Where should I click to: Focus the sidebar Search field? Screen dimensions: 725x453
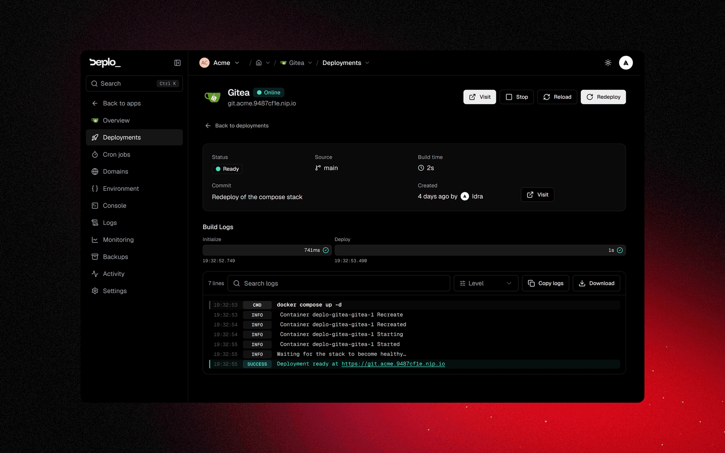(x=134, y=83)
